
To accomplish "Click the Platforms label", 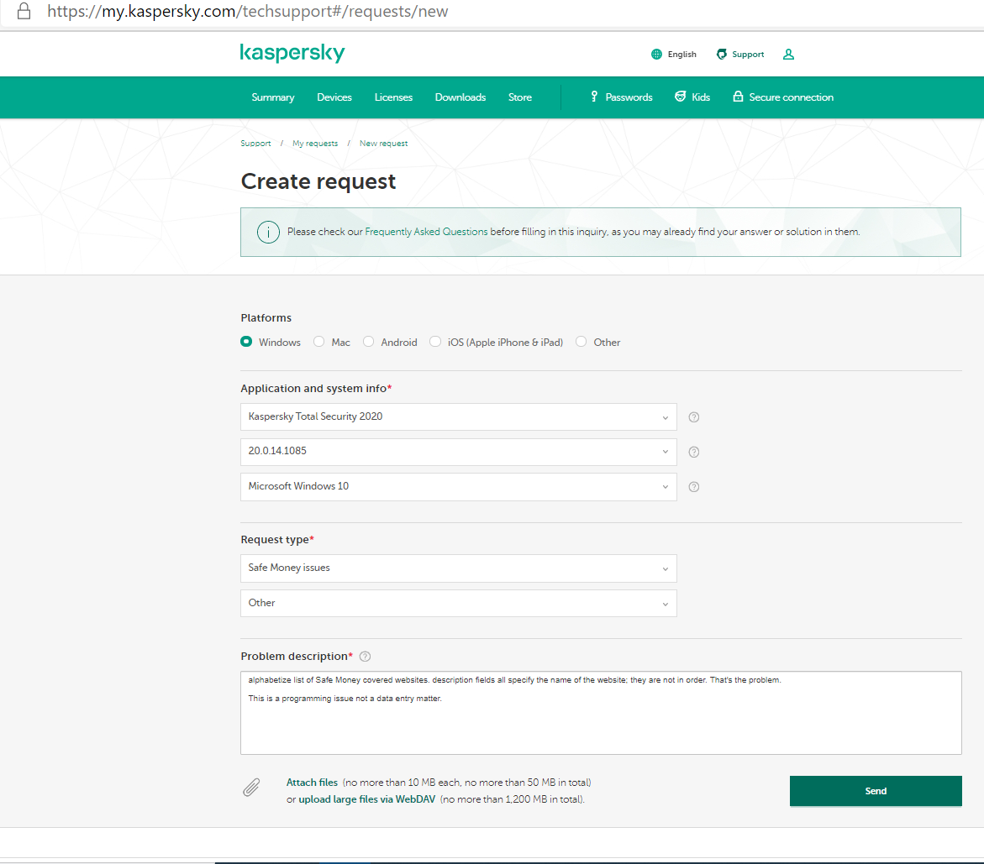I will tap(266, 318).
